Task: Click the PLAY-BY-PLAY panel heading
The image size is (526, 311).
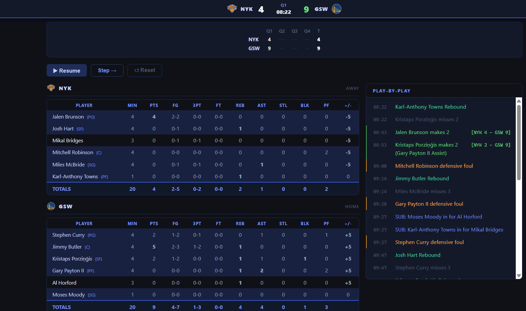Action: (x=392, y=91)
